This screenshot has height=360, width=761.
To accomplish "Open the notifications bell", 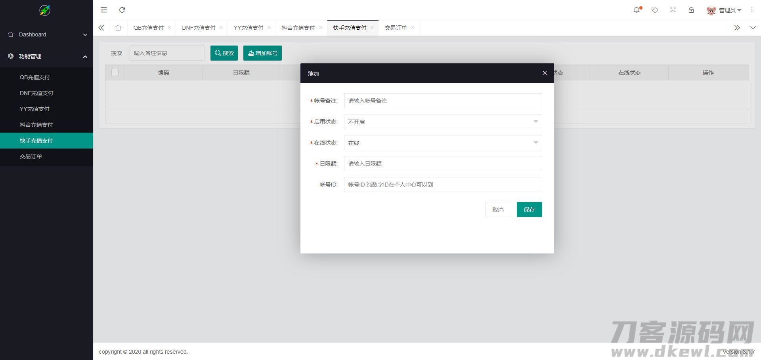I will click(x=637, y=10).
